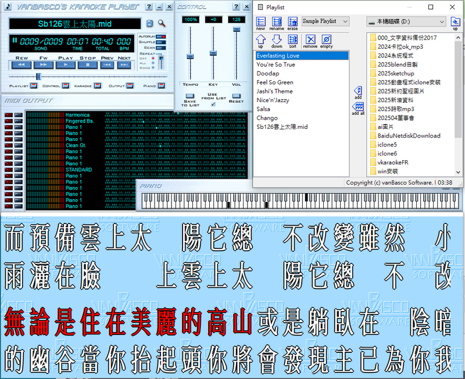Toggle the Piano window button
This screenshot has width=465, height=379.
(x=162, y=86)
